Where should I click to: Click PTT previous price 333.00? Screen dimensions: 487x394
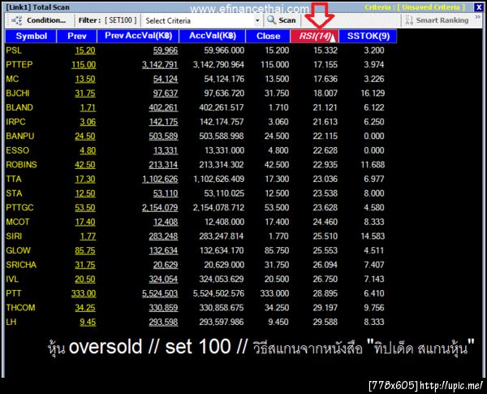click(84, 293)
